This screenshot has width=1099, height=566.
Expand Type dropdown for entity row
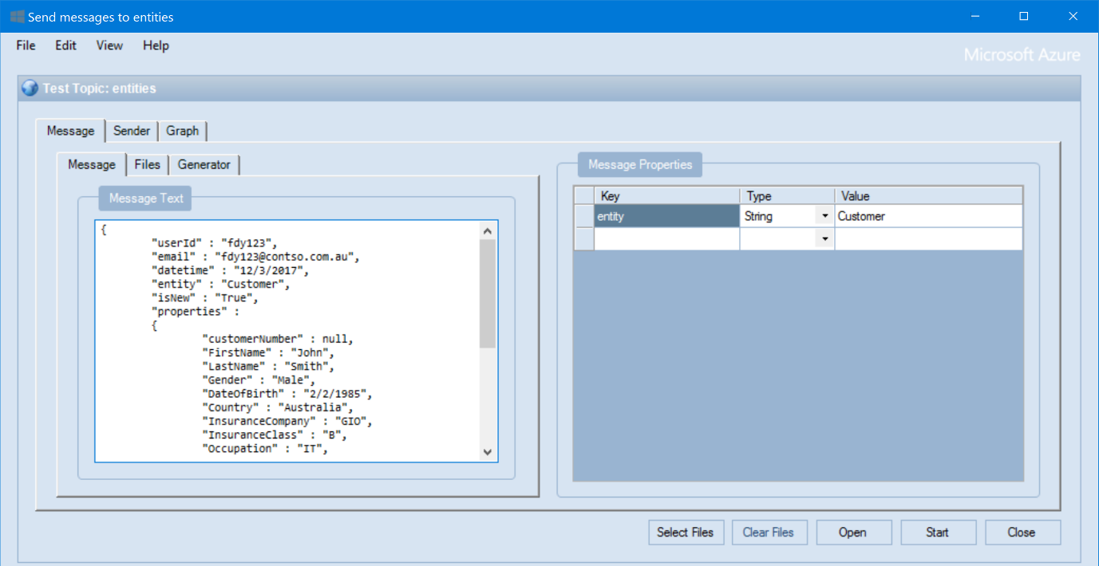(x=824, y=216)
